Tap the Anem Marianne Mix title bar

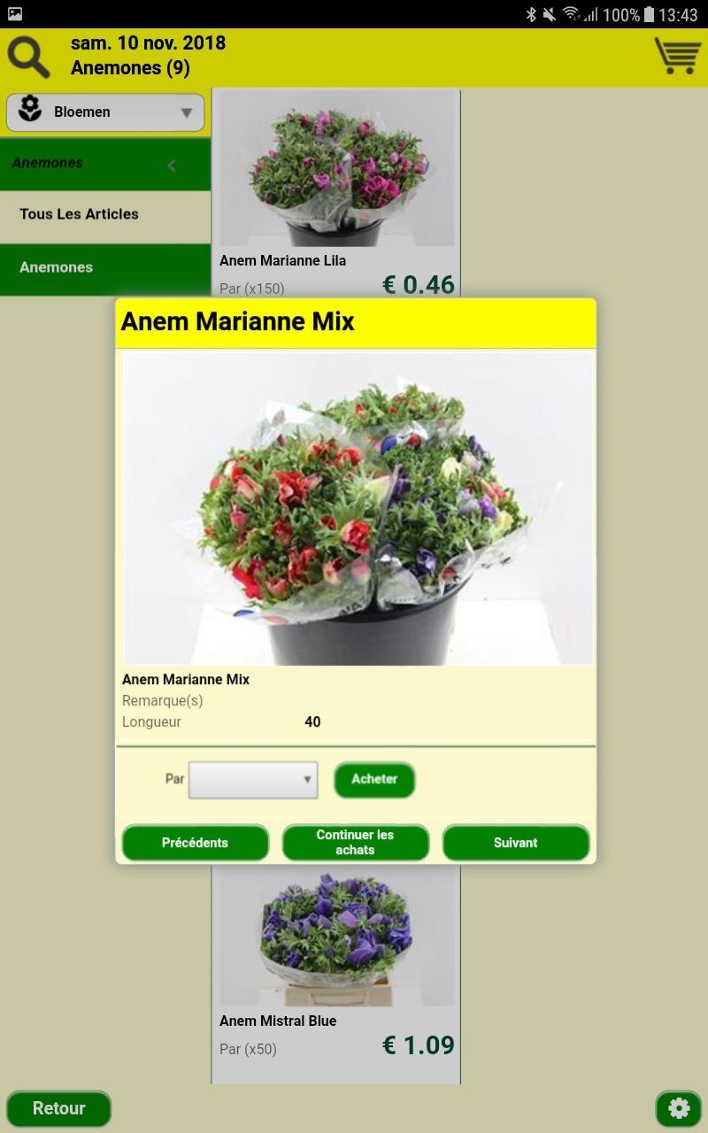(356, 323)
